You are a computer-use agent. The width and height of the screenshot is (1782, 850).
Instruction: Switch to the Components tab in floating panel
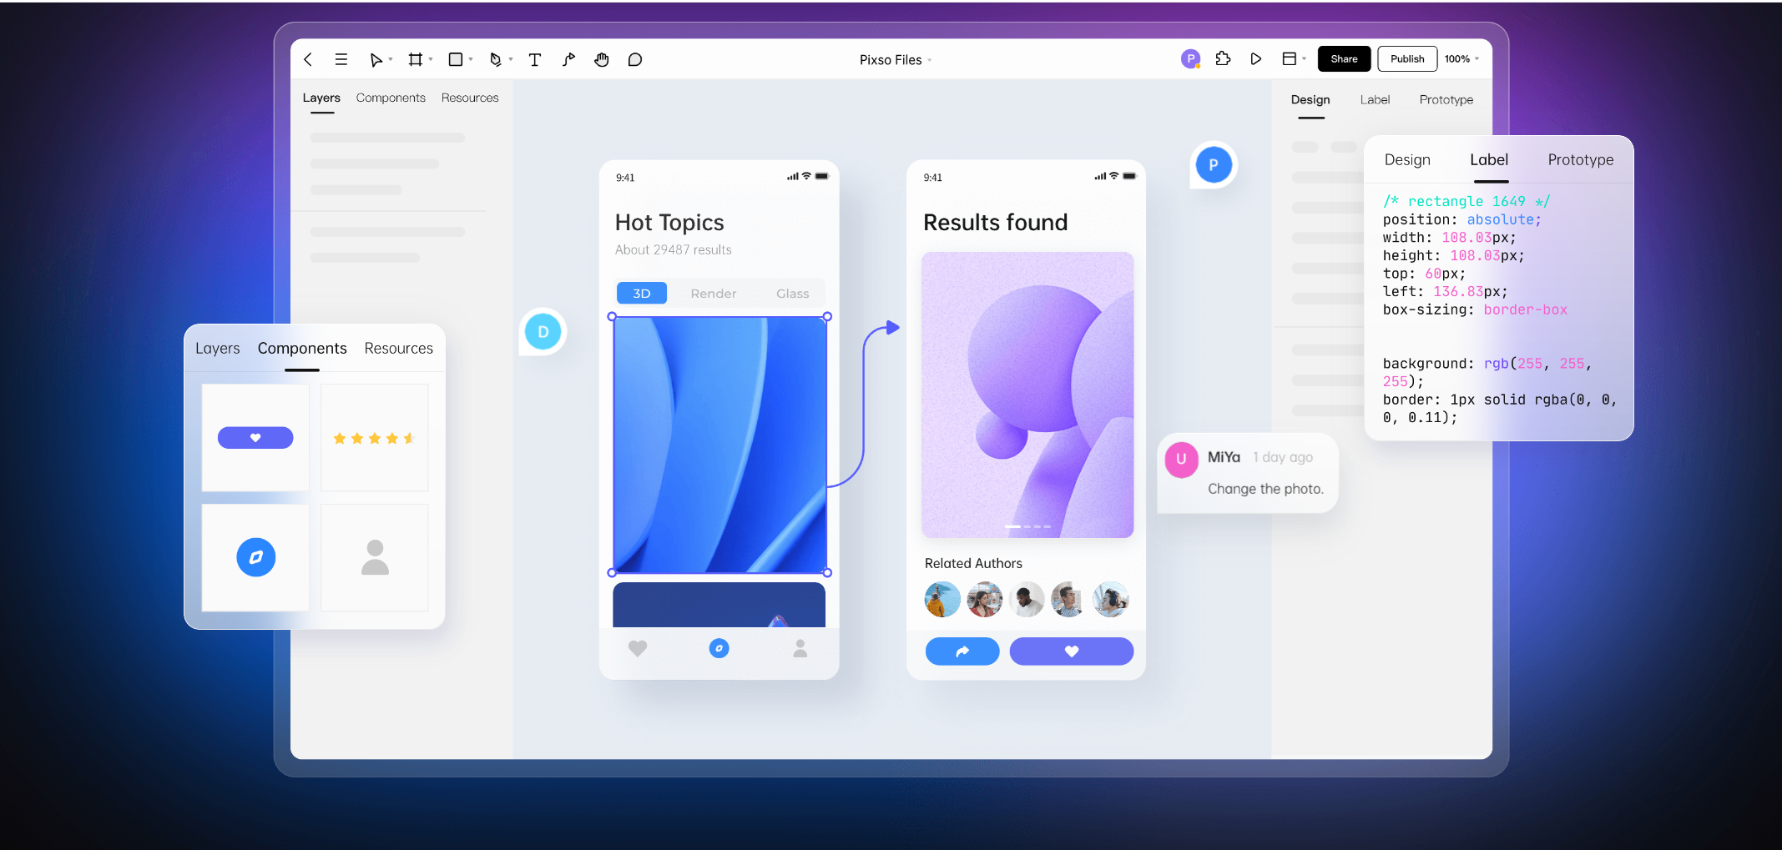click(301, 348)
